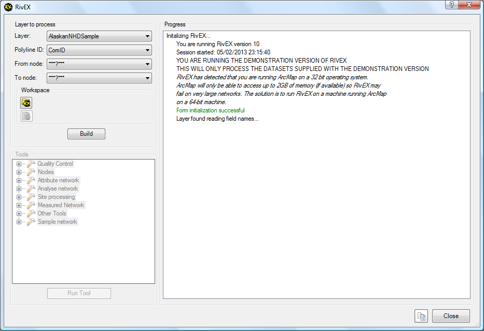Select the Attribute network tree item
The width and height of the screenshot is (484, 331).
pyautogui.click(x=58, y=180)
